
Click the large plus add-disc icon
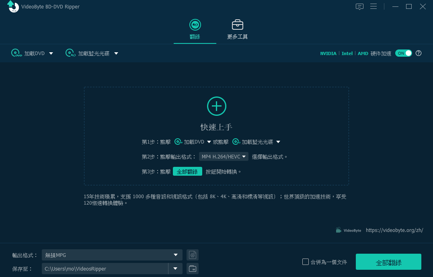point(216,106)
